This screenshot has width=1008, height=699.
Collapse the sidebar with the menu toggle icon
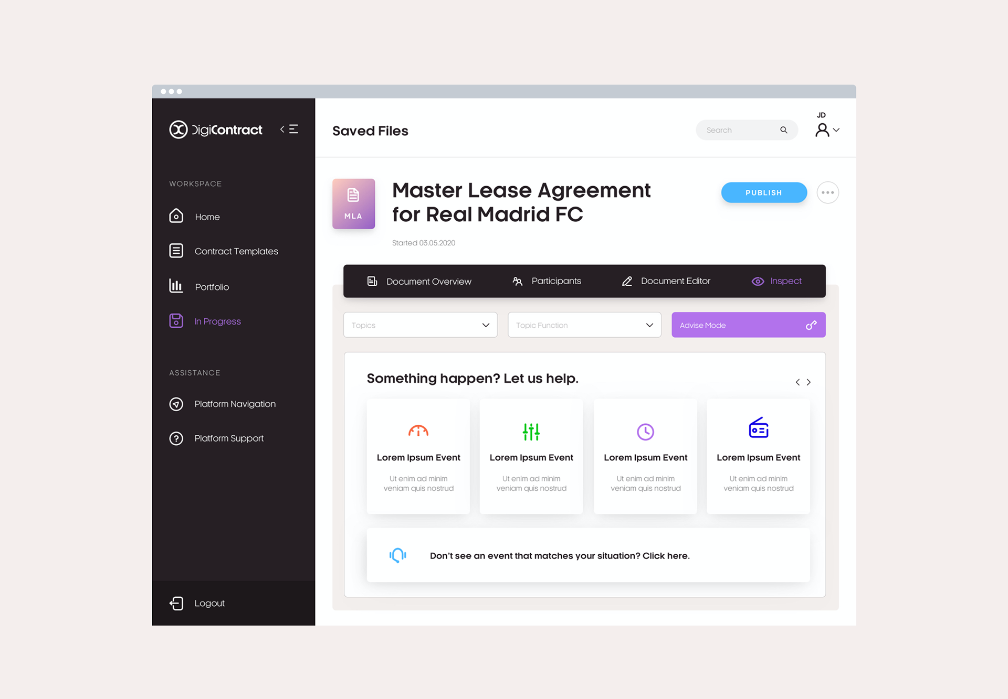coord(289,129)
